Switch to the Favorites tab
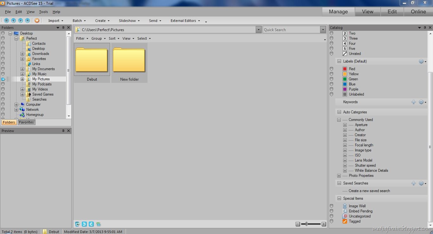This screenshot has width=433, height=234. coord(26,122)
